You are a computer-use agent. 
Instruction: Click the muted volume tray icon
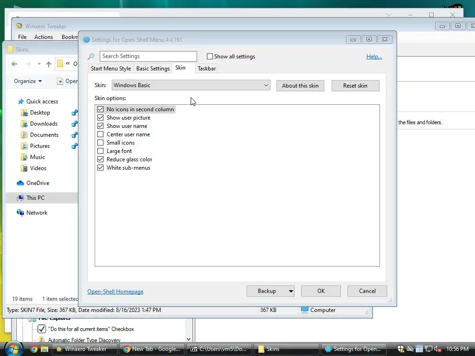(x=437, y=349)
